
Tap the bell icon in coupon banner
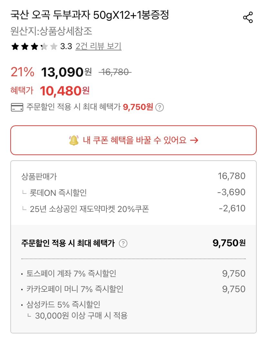pos(74,140)
